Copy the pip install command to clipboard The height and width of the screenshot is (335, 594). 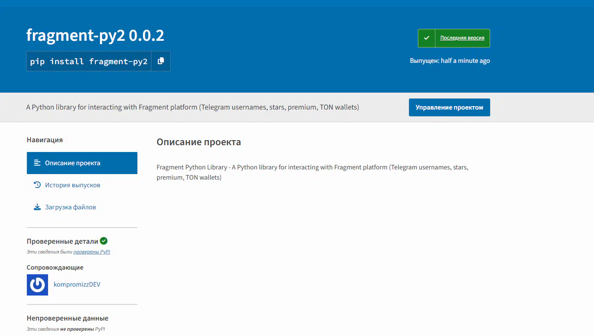[x=161, y=61]
